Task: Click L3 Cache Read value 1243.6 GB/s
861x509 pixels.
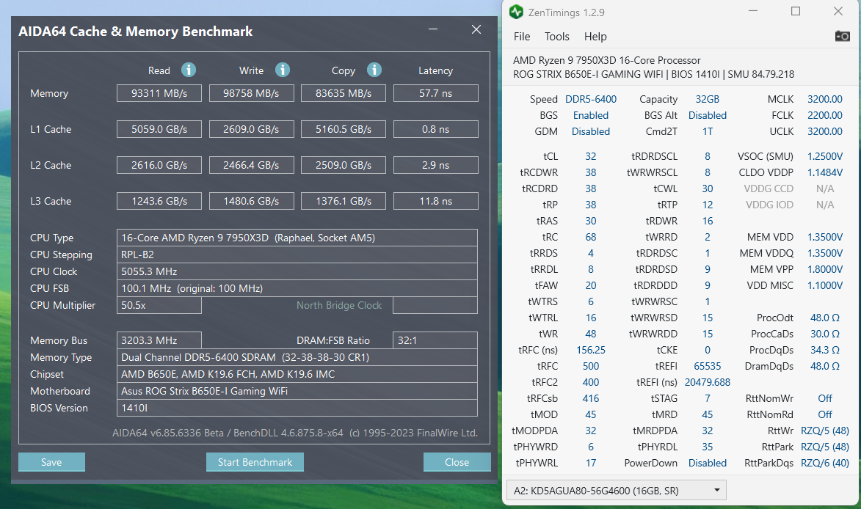Action: click(x=159, y=201)
